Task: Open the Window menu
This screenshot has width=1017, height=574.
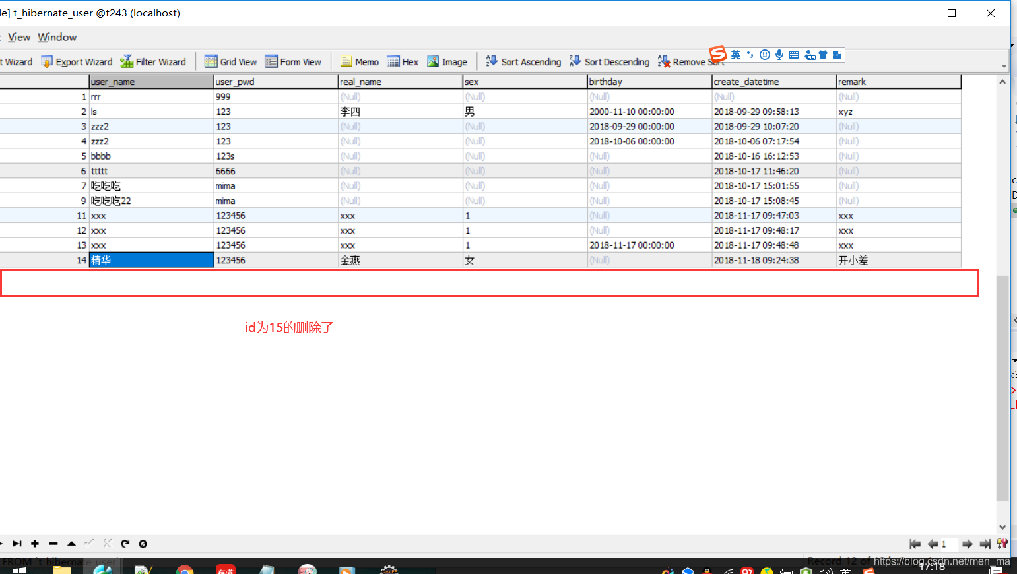Action: pyautogui.click(x=57, y=37)
